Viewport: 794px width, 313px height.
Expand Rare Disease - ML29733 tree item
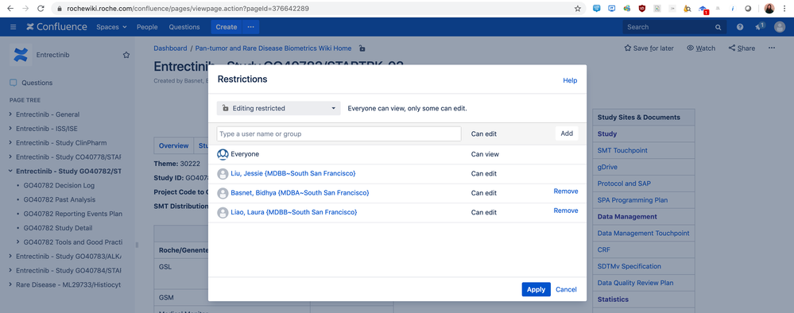coord(10,284)
